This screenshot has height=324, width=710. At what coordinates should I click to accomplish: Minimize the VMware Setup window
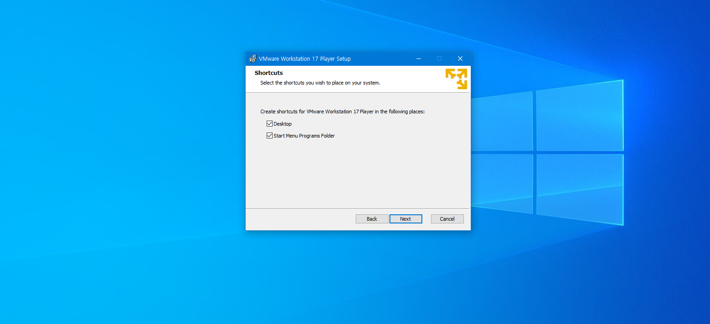point(418,58)
